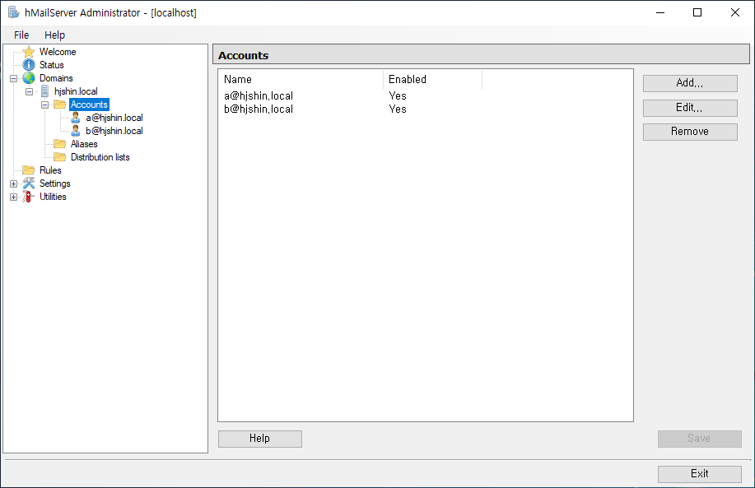
Task: Close the hMailServer Administrator window
Action: point(734,12)
